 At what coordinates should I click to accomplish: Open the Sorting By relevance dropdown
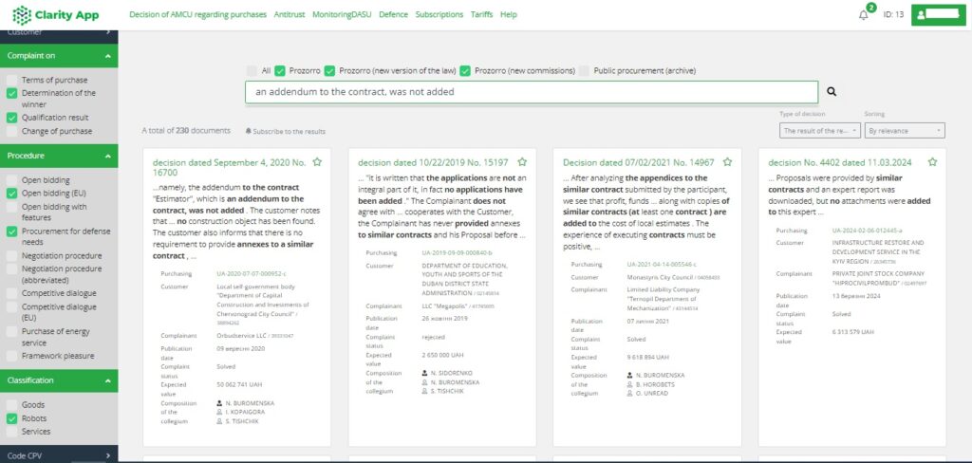(905, 131)
